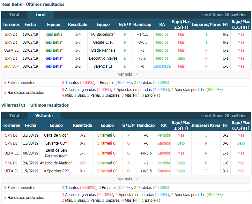The width and height of the screenshot is (252, 204).
Task: Click Villarreal CF in 11/03/19 row
Action: point(107,143)
